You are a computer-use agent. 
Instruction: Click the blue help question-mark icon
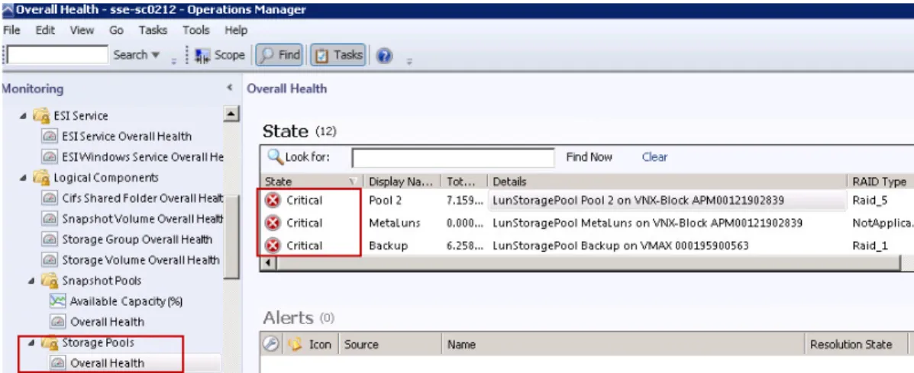383,56
